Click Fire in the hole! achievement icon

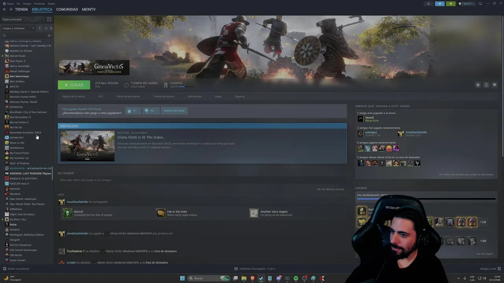(x=161, y=213)
